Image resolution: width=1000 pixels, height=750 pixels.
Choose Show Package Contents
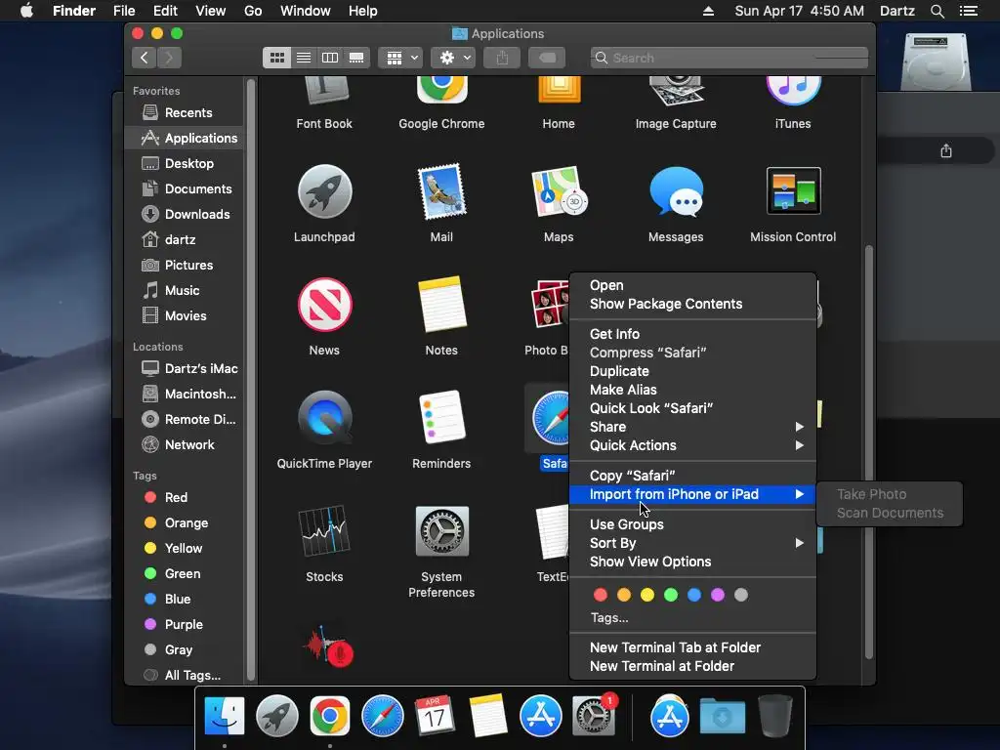(692, 304)
